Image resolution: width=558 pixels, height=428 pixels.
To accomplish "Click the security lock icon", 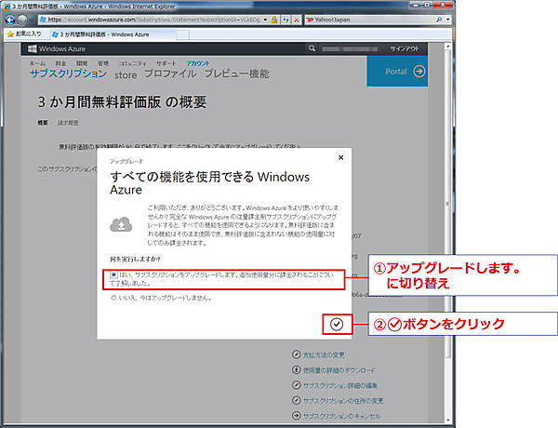I will pos(274,20).
